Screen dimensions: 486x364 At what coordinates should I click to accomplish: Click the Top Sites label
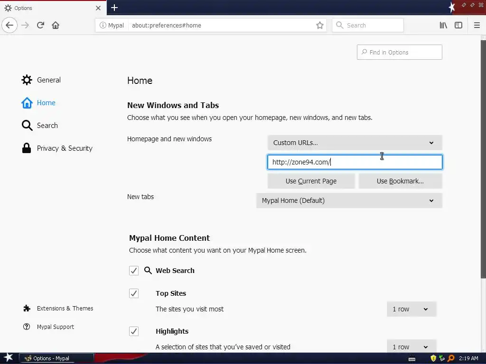[x=171, y=293]
